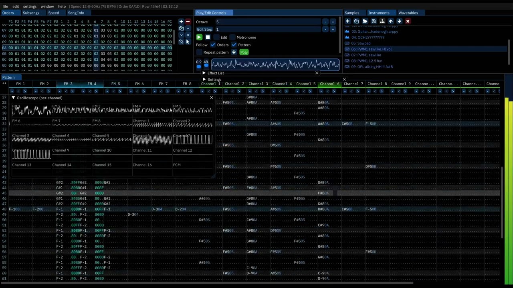This screenshot has height=288, width=513.
Task: Start playback with the green play button
Action: pos(199,37)
